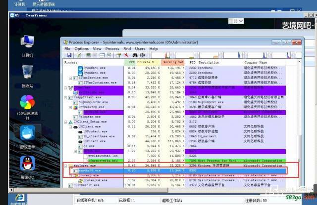This screenshot has width=317, height=205.
Task: Collapse the STVncService.exe tree node
Action: 70,78
